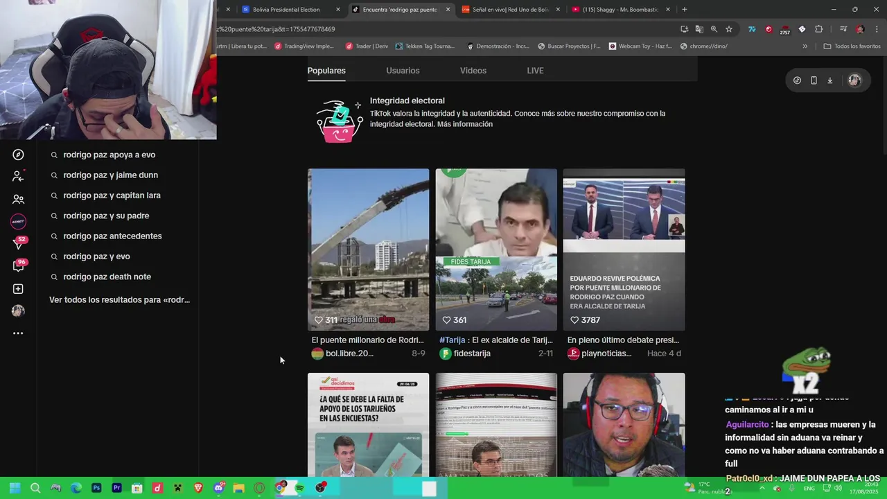The image size is (887, 499).
Task: Open the LIVE icon in TikTok sidebar
Action: (x=18, y=222)
